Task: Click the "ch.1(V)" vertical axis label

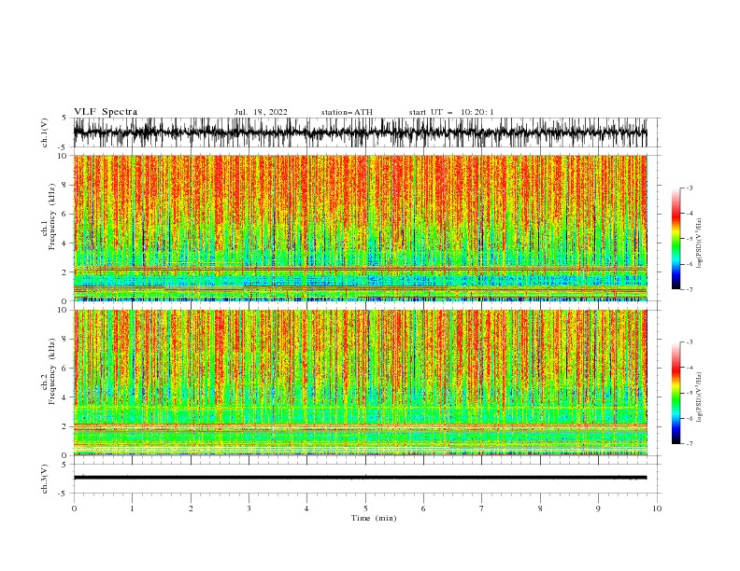Action: click(45, 132)
